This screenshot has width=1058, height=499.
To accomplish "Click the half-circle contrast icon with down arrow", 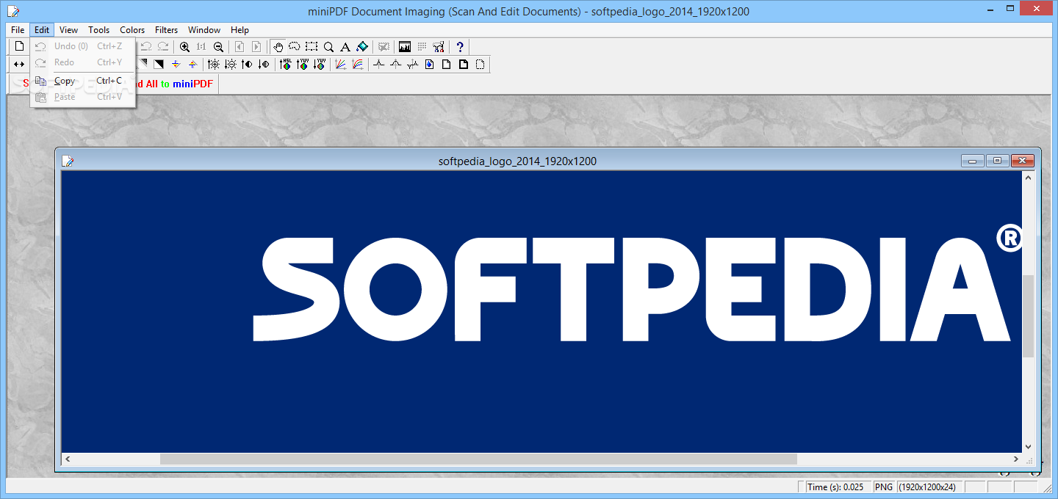I will (264, 65).
